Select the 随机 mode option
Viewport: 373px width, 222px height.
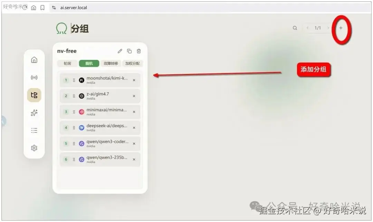point(89,63)
